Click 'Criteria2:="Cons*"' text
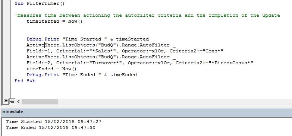Screen dimensions: 292x136 (x=196, y=51)
